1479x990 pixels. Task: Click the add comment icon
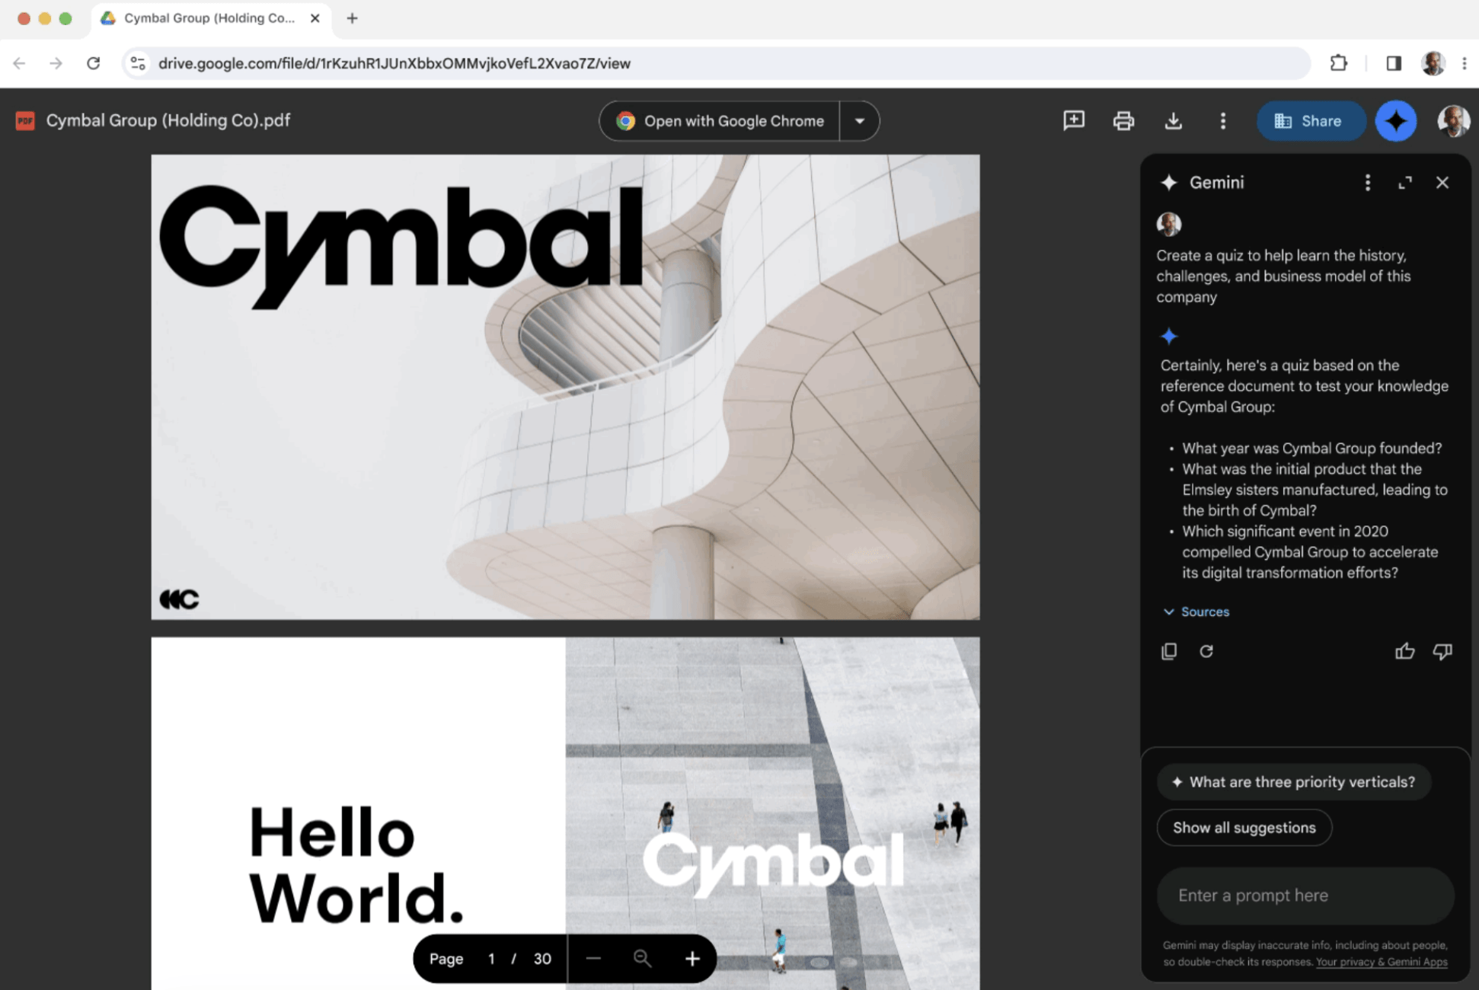tap(1074, 120)
